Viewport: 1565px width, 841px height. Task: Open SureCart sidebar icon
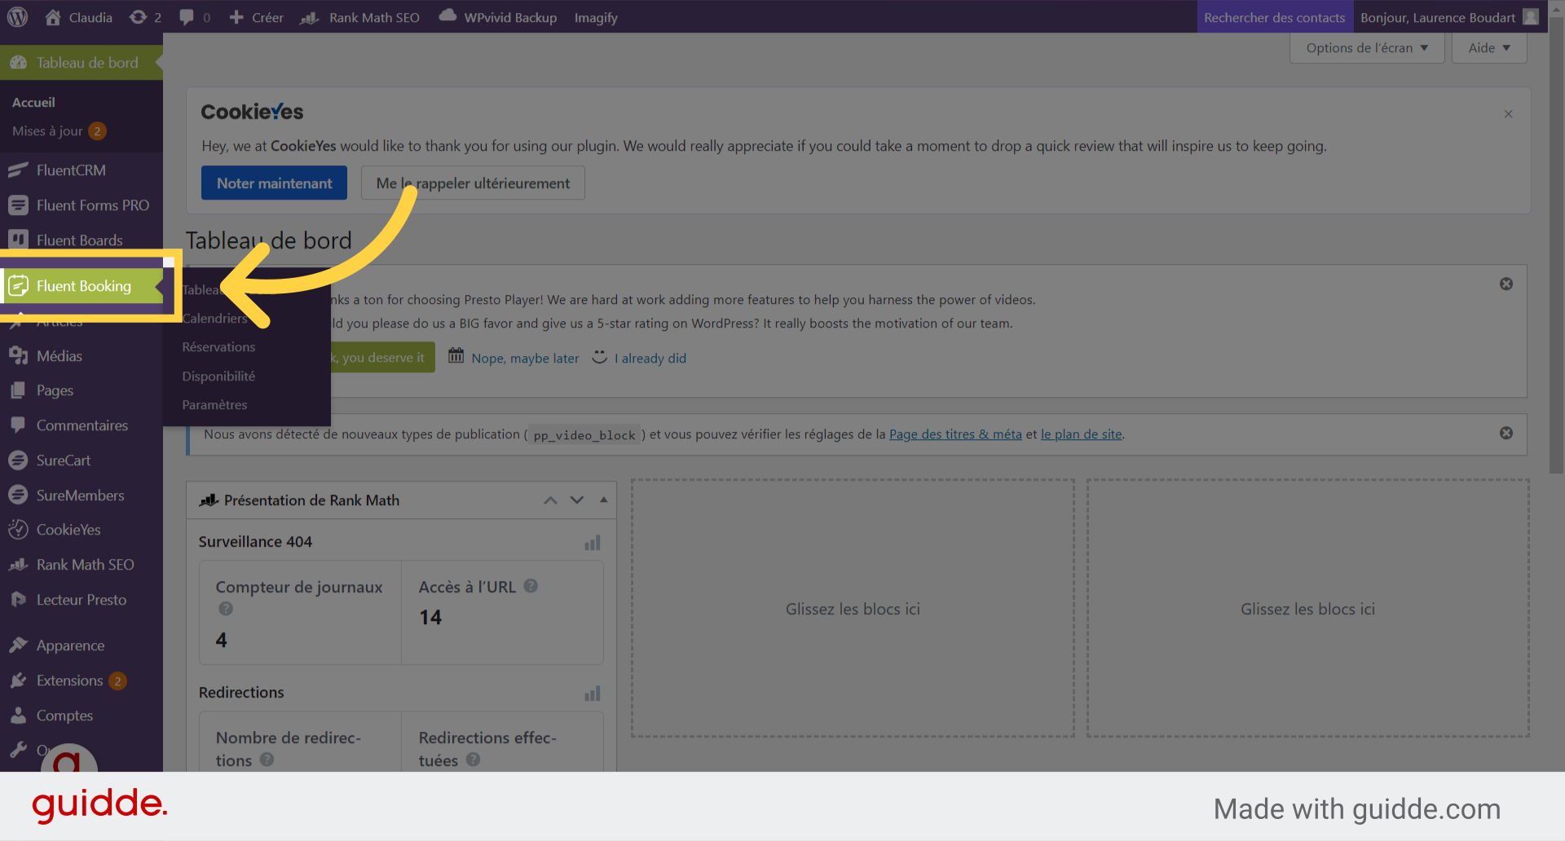[18, 460]
